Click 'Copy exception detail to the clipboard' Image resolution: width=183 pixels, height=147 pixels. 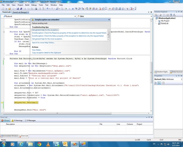click(46, 53)
